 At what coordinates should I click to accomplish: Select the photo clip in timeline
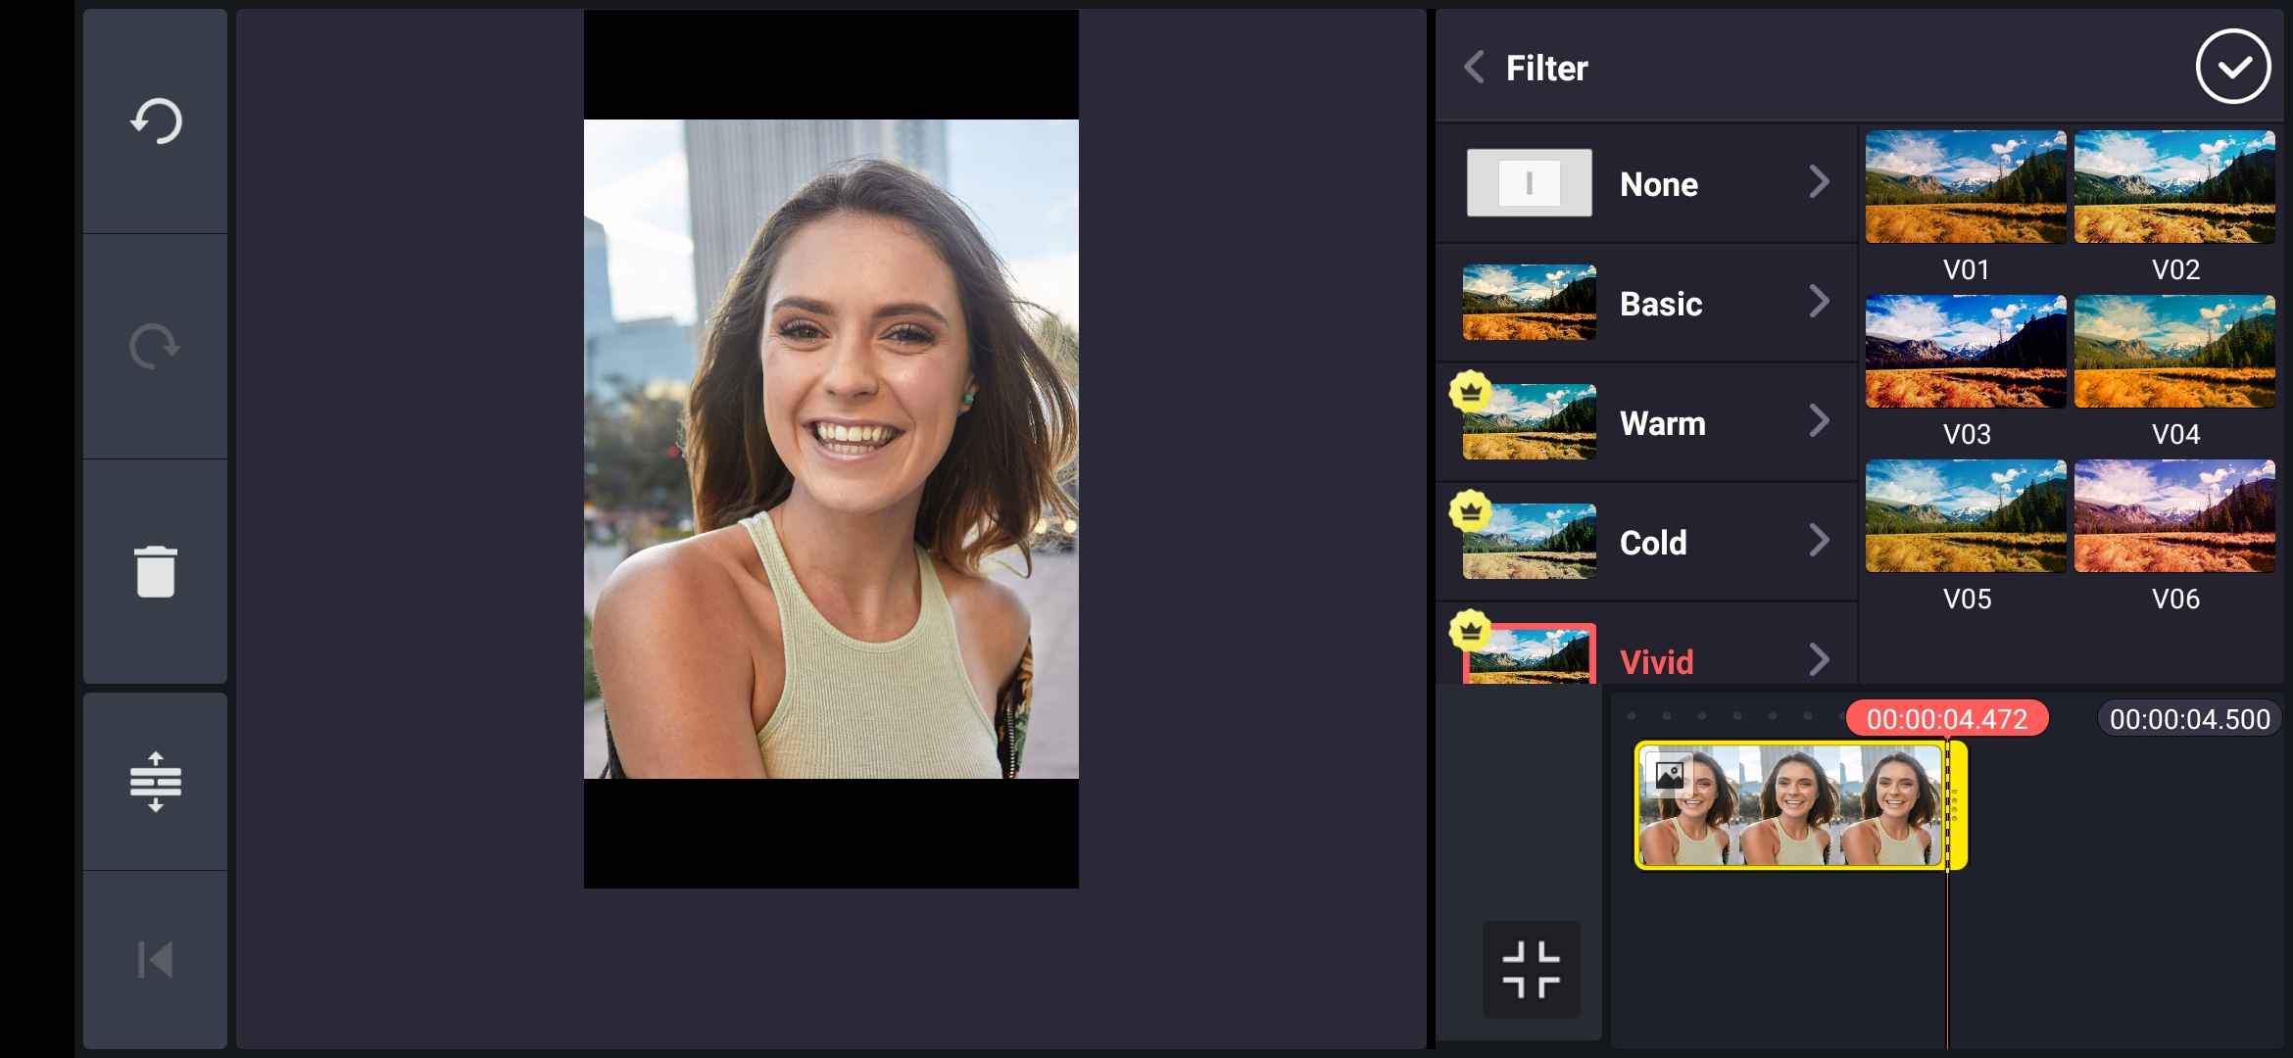(1791, 805)
